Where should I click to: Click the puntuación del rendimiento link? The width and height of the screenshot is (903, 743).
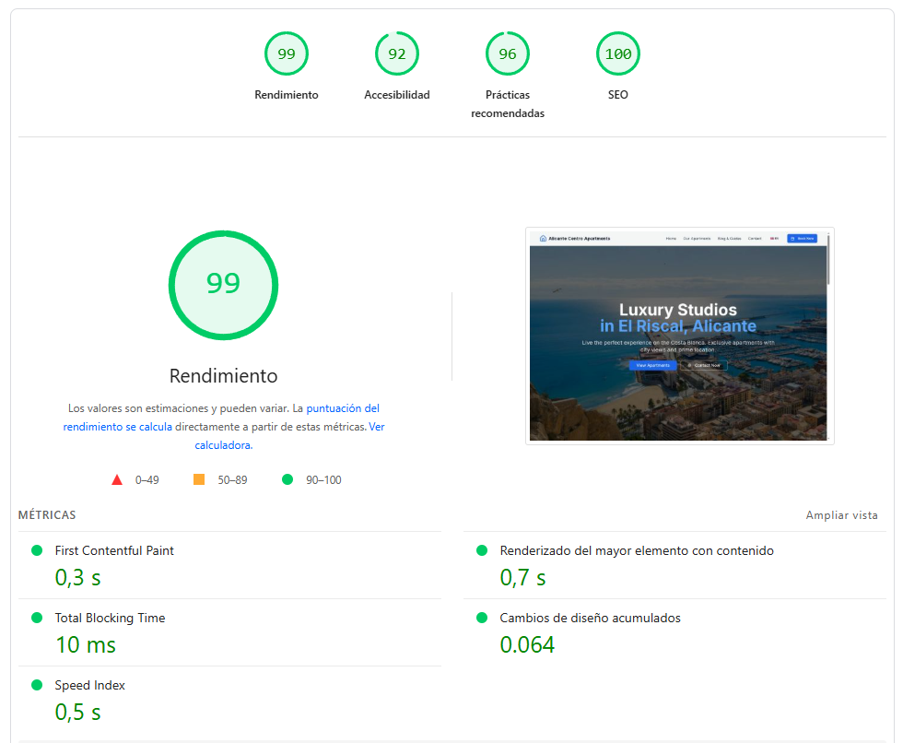[344, 408]
